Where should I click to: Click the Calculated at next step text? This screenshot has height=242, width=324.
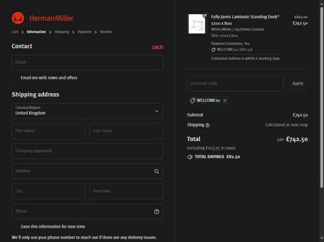tap(286, 125)
